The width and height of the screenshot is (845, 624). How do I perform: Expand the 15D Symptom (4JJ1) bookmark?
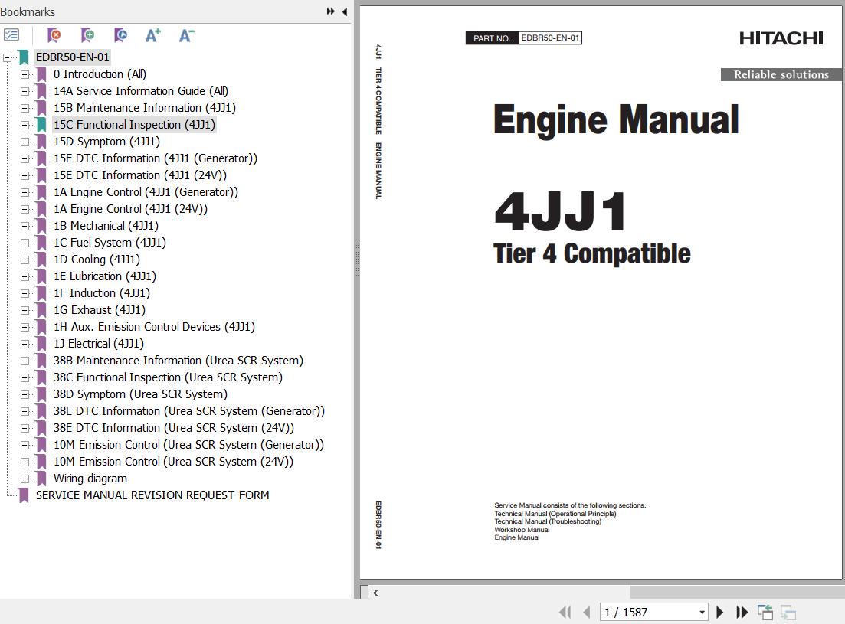click(25, 142)
